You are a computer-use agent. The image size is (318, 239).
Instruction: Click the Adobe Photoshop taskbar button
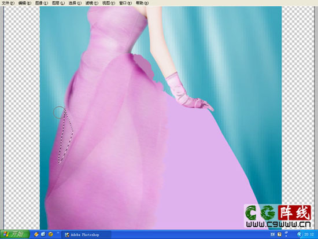pyautogui.click(x=86, y=234)
